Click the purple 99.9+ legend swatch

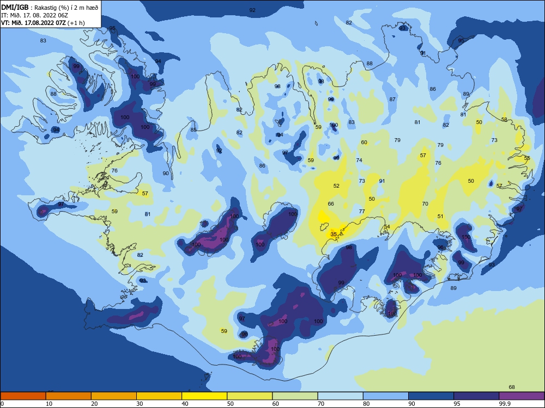click(x=522, y=396)
